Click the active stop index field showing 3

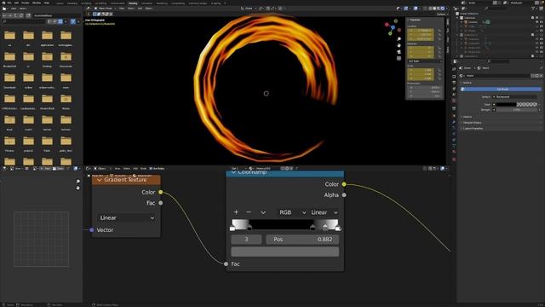coord(246,240)
